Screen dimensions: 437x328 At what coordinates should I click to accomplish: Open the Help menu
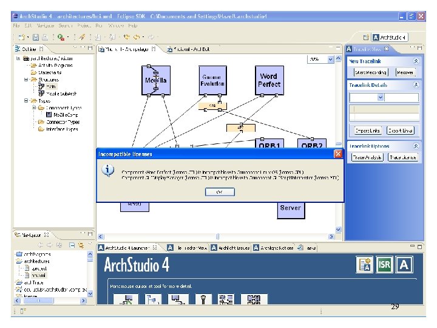click(x=133, y=26)
